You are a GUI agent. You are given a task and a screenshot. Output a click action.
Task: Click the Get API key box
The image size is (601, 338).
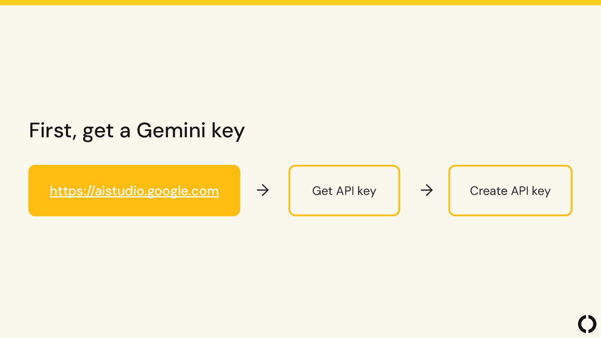click(x=344, y=191)
